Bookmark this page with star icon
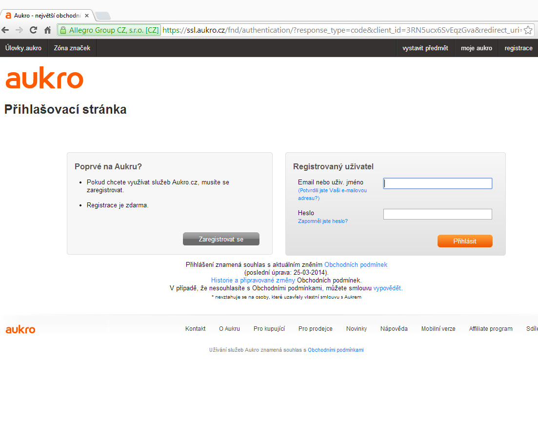Screen dimensions: 538x422 (528, 30)
